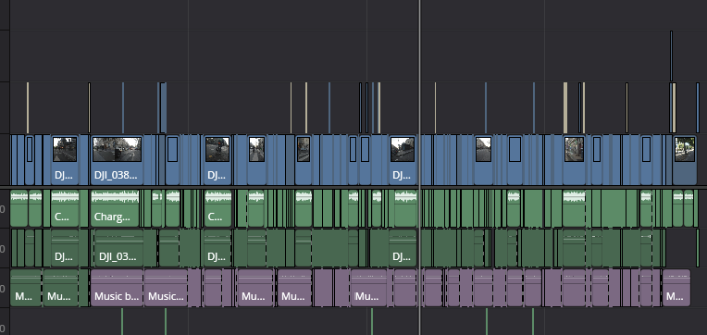
Task: Select the purple M... music clip
Action: (x=676, y=288)
